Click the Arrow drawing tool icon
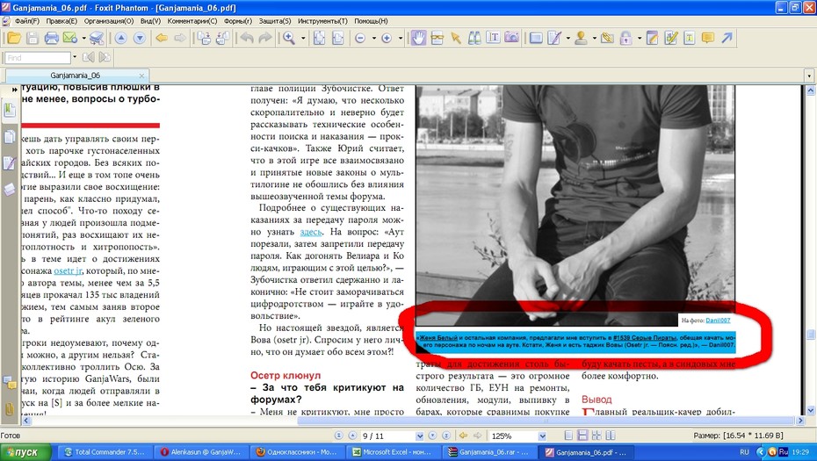The height and width of the screenshot is (461, 817). (x=727, y=38)
